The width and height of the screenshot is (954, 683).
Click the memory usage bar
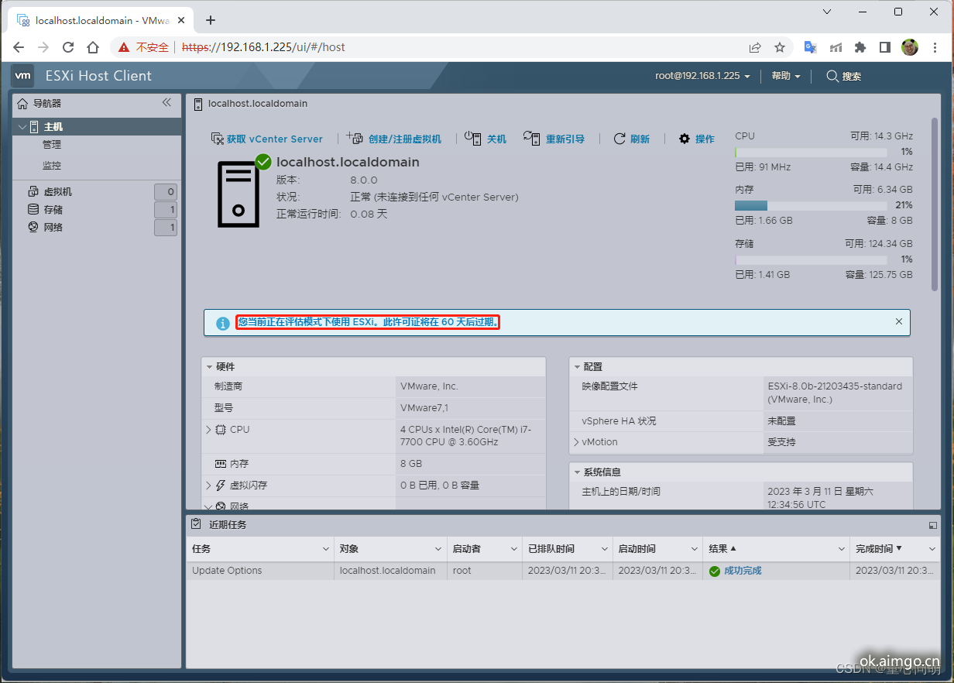823,205
